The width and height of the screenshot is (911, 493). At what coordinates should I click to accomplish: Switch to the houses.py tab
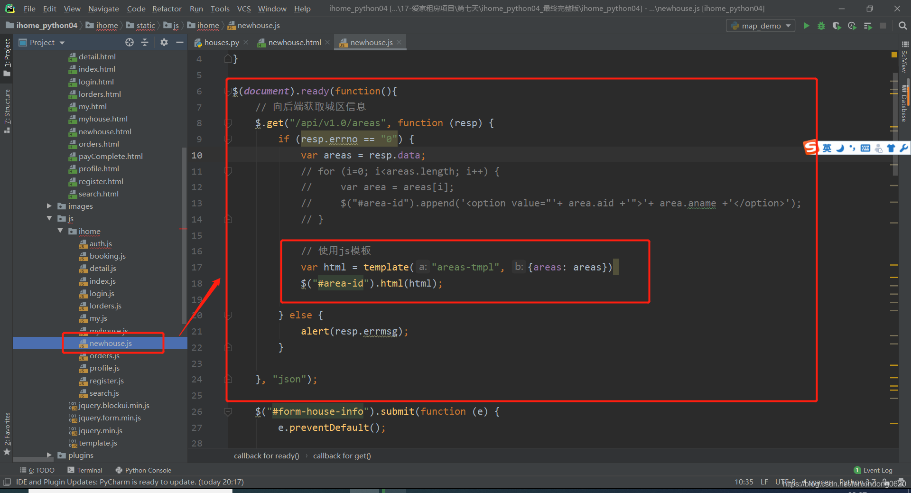[x=221, y=42]
